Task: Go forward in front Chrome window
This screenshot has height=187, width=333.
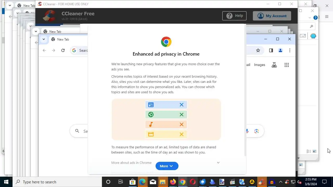Action: pos(54,50)
